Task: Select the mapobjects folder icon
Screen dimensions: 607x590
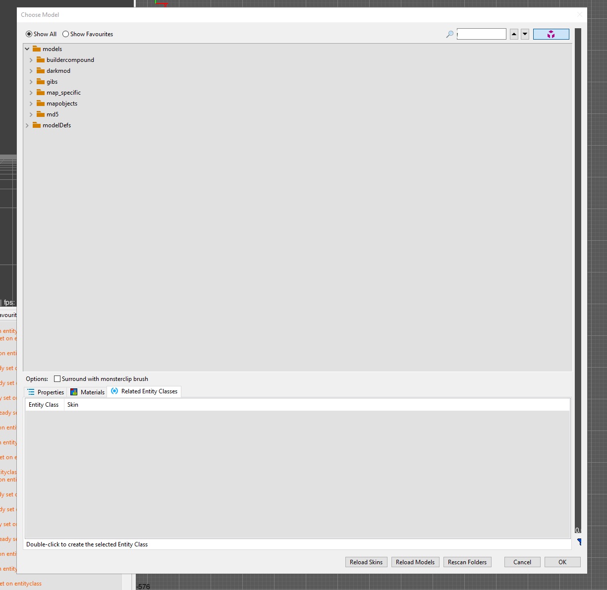Action: pos(41,104)
